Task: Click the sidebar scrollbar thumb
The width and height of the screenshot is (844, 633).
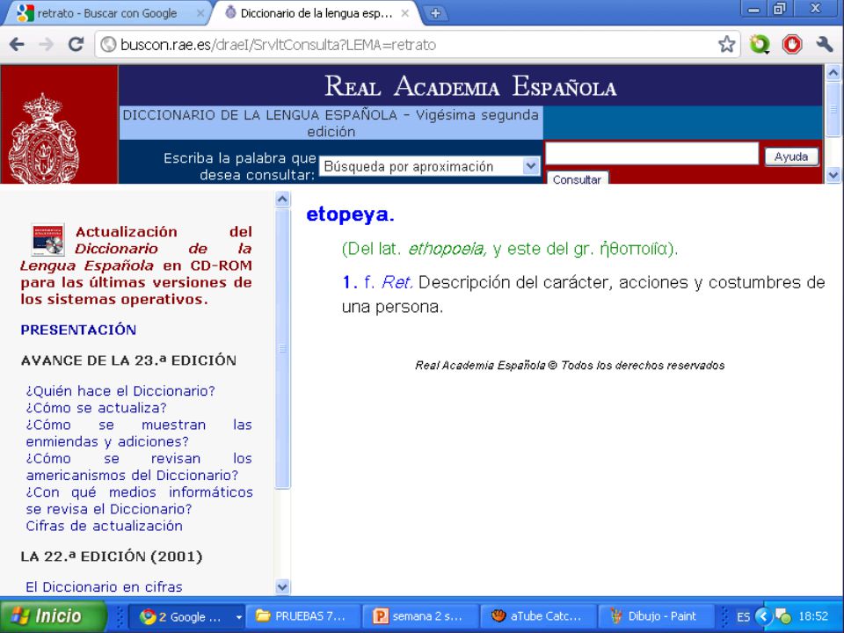Action: click(282, 349)
